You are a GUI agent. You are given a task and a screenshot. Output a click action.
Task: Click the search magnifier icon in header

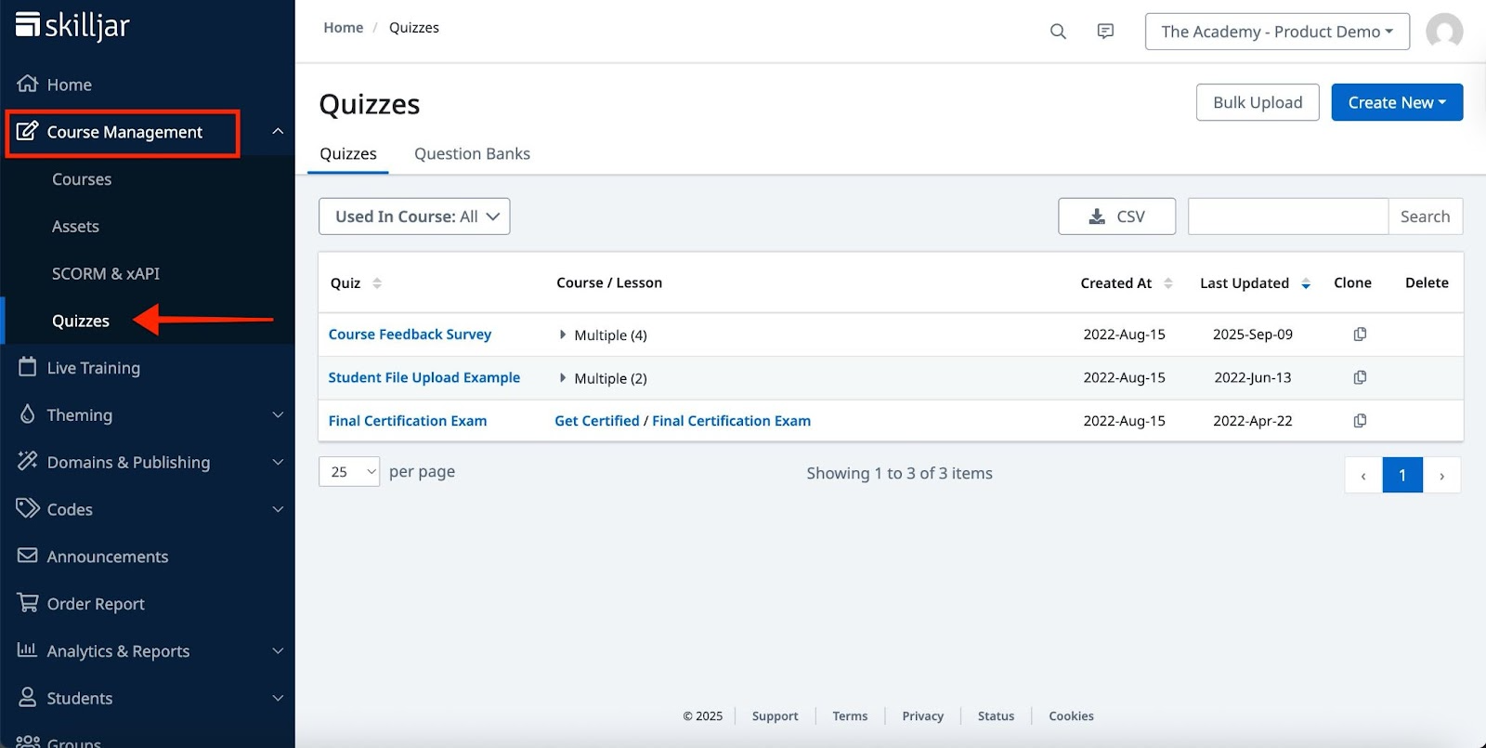tap(1058, 32)
